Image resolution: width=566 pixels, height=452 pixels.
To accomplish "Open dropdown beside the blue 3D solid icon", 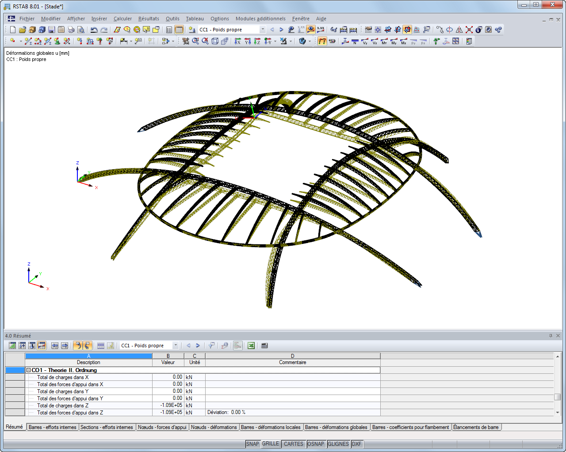I will click(x=310, y=42).
